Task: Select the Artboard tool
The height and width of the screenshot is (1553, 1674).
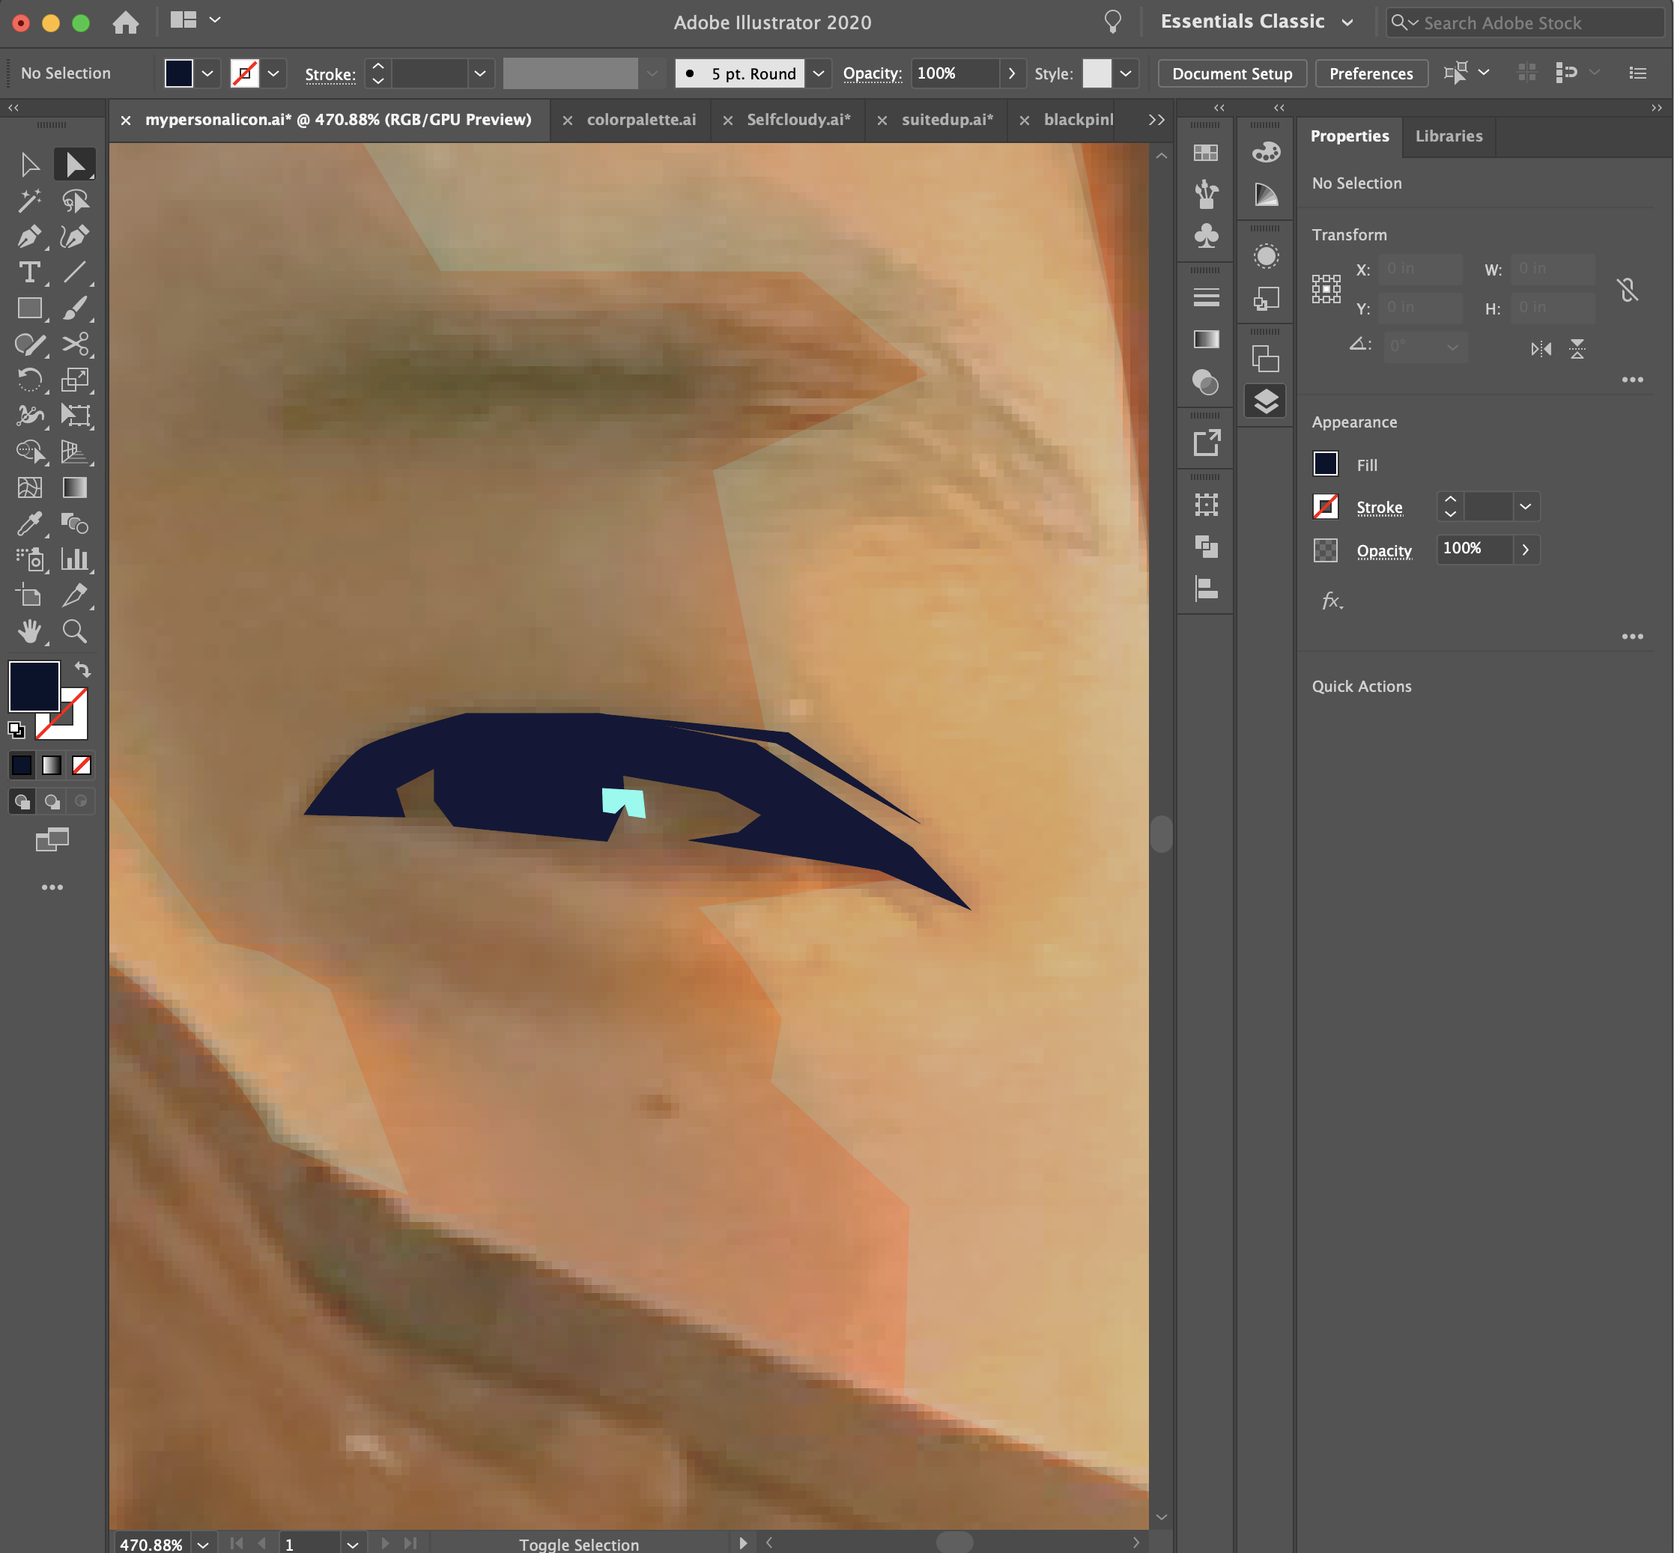Action: pyautogui.click(x=29, y=596)
